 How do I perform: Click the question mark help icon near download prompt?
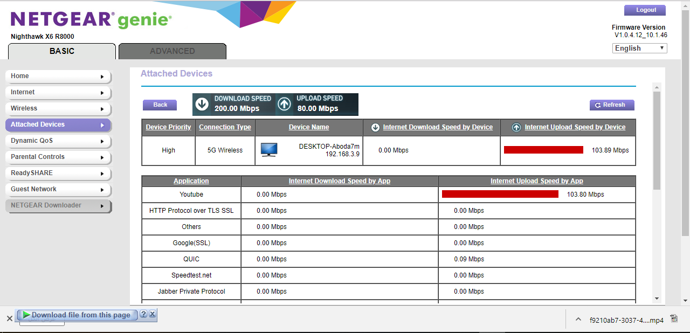[x=144, y=315]
